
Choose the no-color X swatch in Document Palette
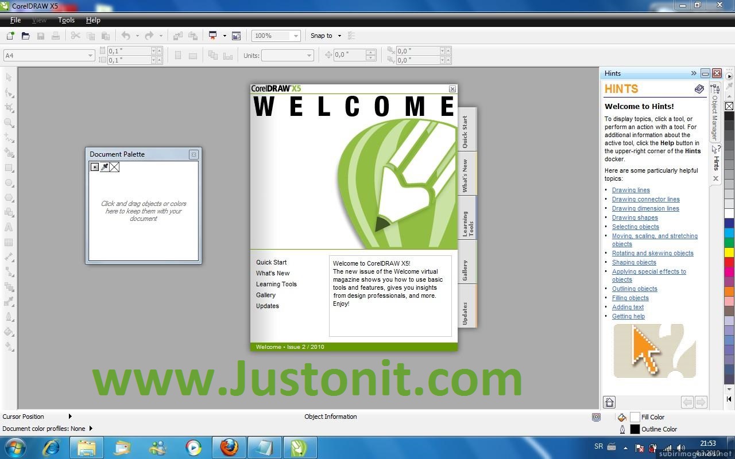(x=114, y=167)
